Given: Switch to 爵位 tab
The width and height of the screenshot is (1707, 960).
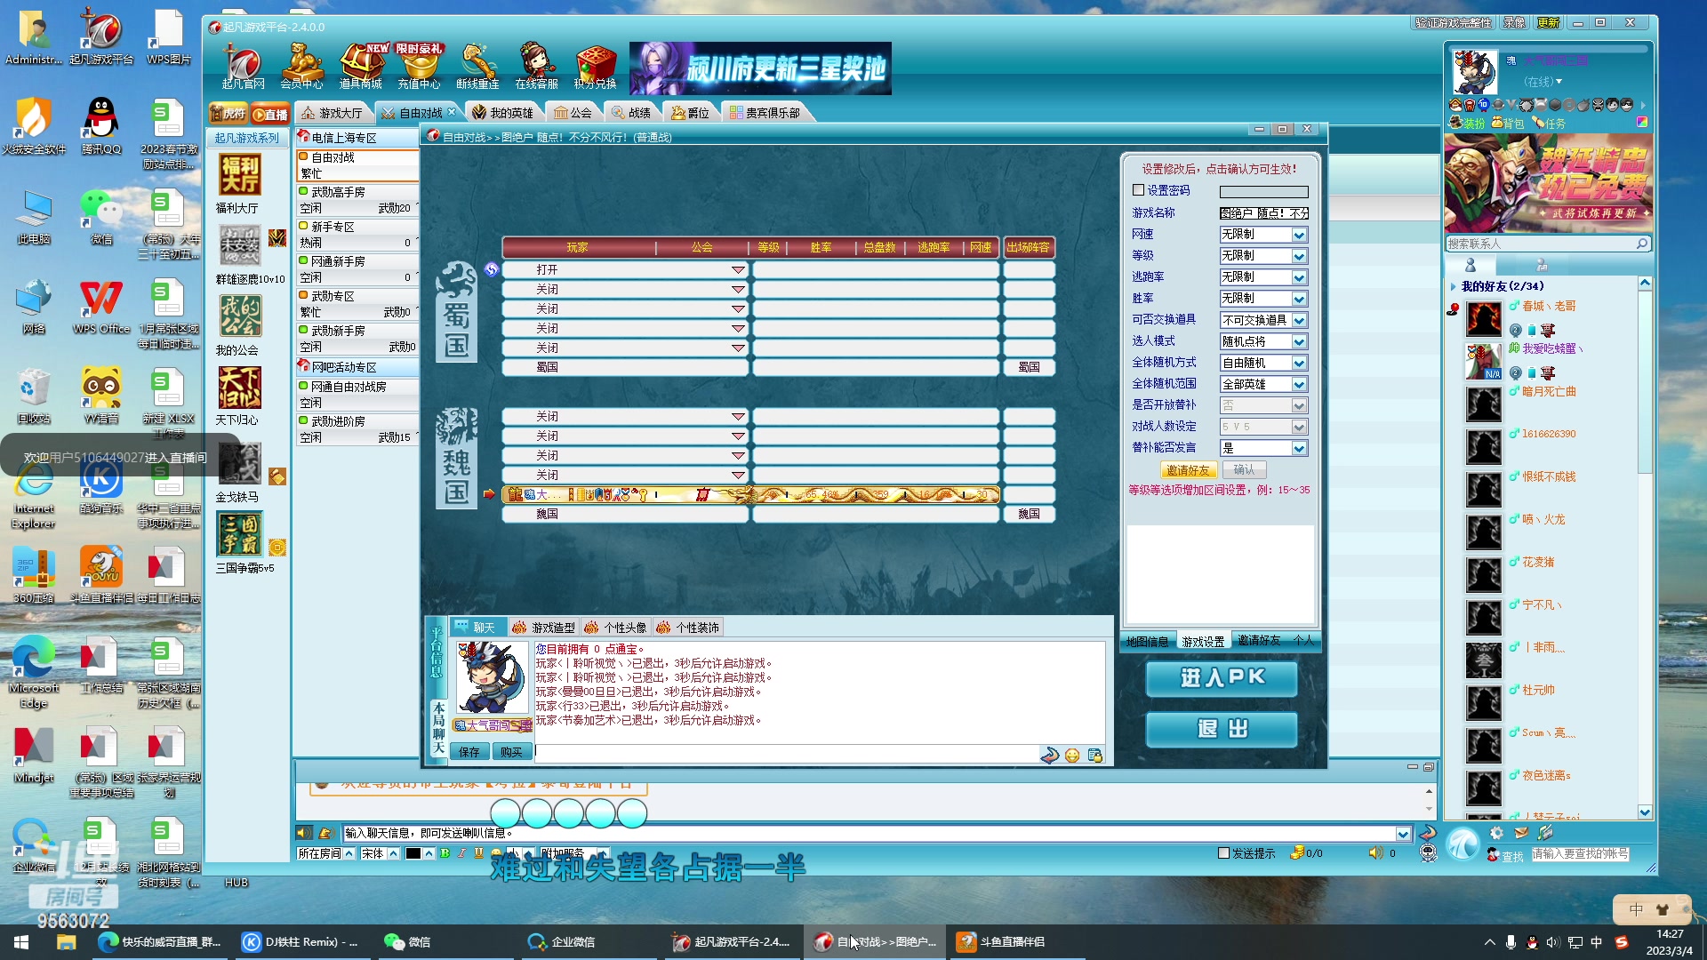Looking at the screenshot, I should [x=690, y=113].
